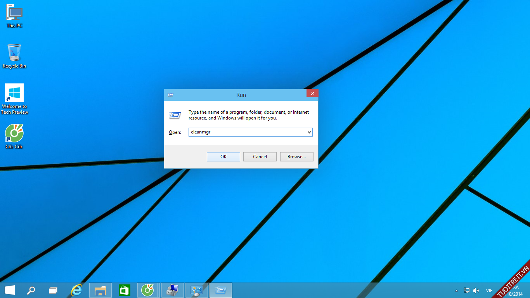
Task: Open the Windows Store taskbar icon
Action: tap(124, 290)
